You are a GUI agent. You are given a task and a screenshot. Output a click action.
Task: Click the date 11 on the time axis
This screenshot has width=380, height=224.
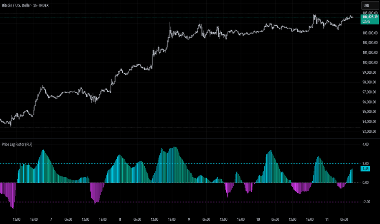coord(327,220)
